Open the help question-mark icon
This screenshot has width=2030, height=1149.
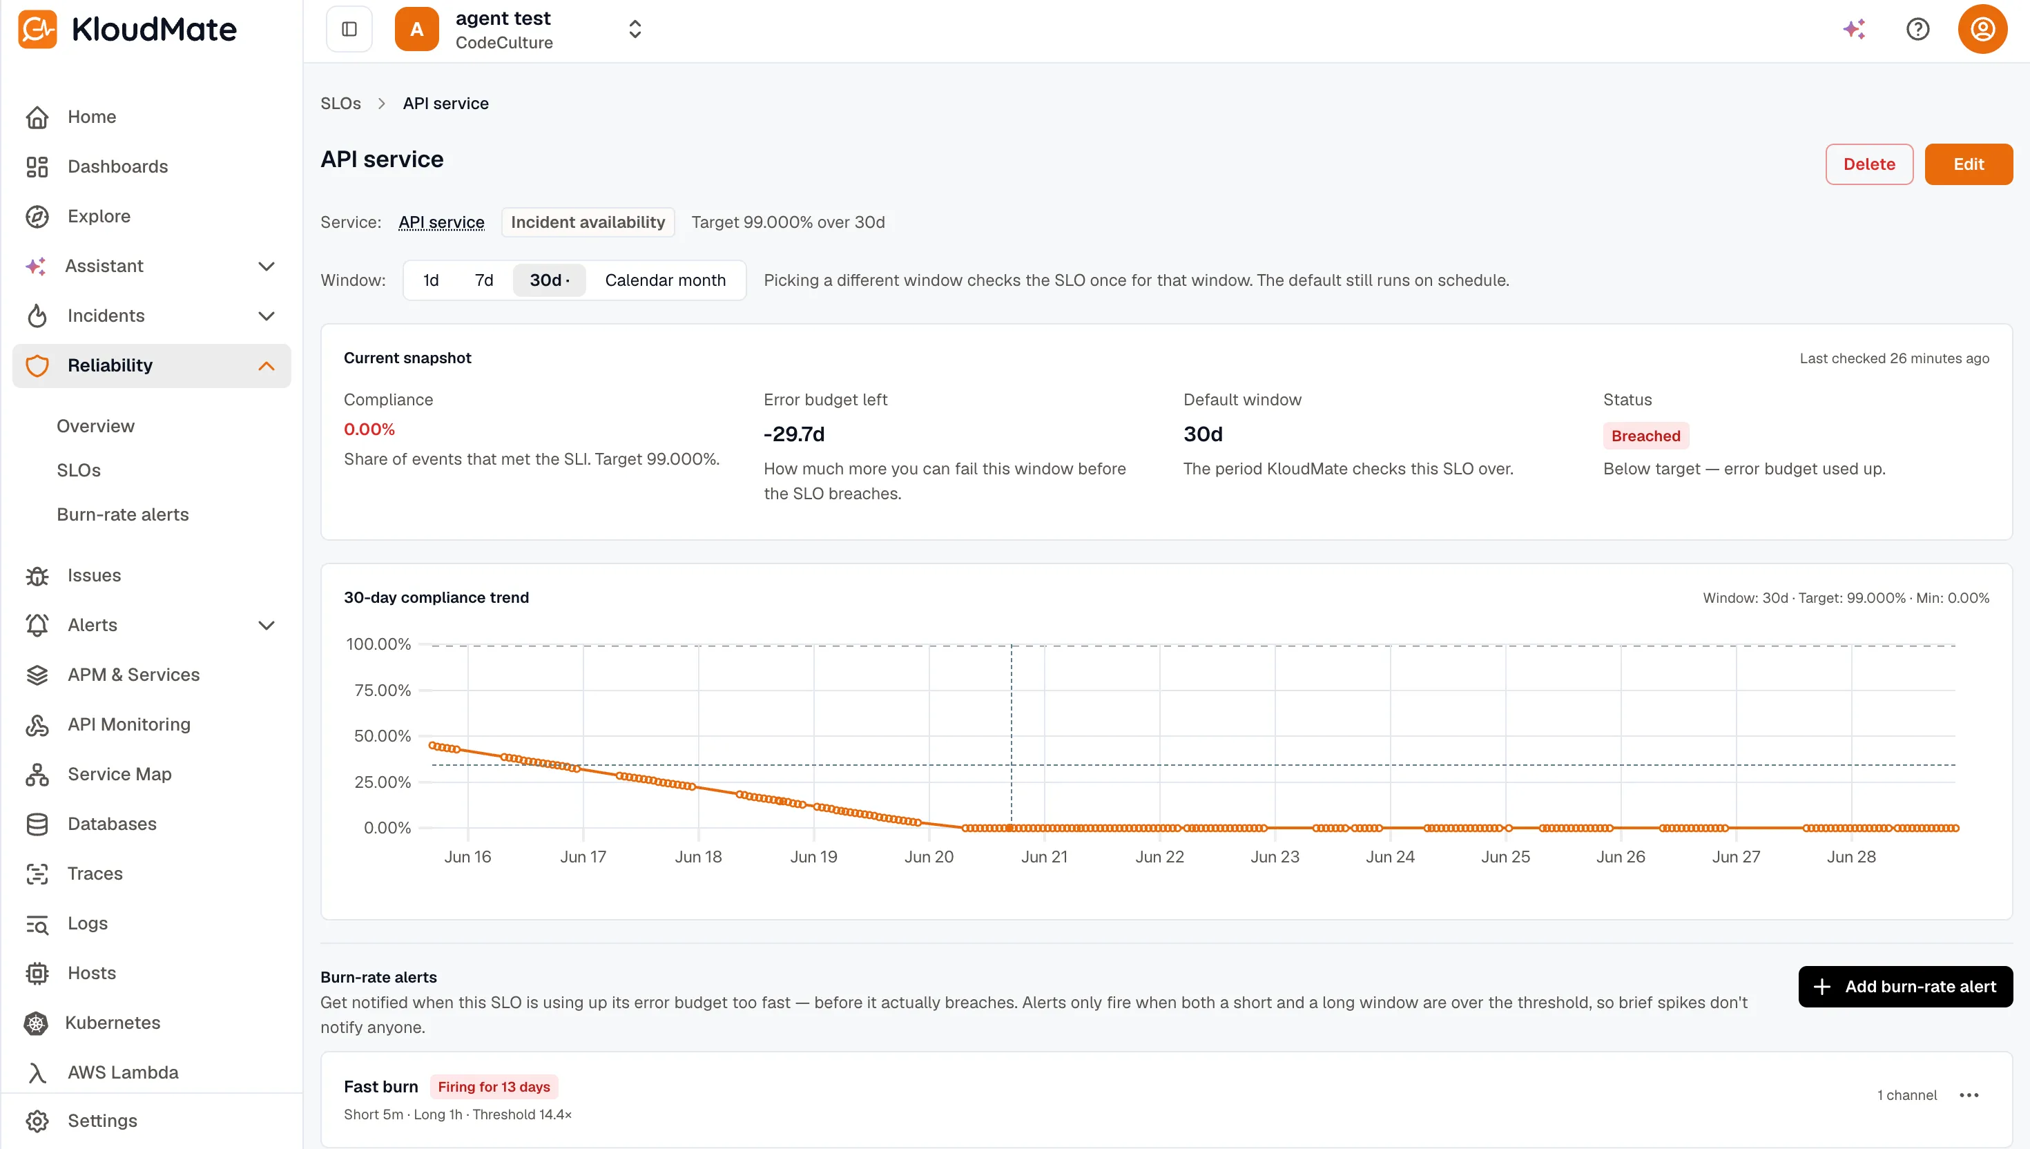[1917, 29]
